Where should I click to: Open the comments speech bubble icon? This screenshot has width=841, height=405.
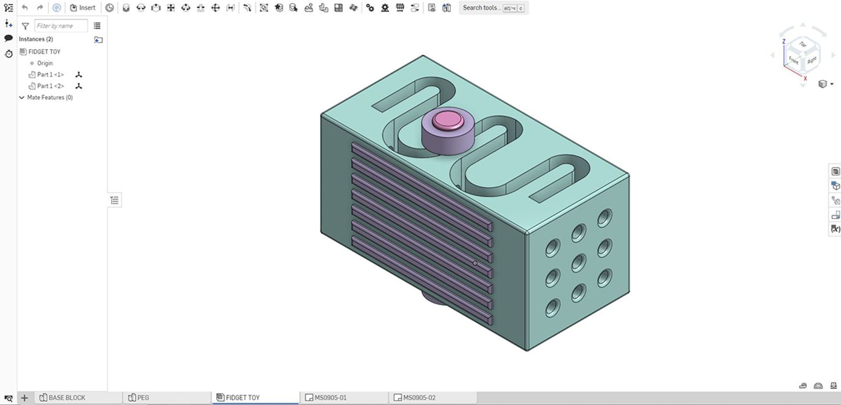[8, 38]
